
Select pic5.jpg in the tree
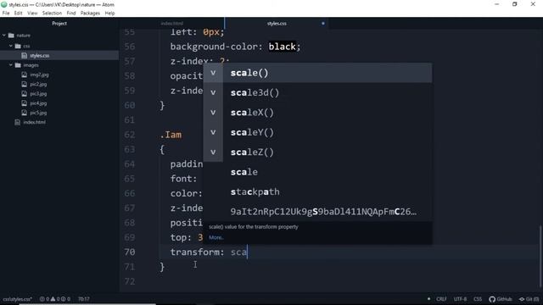coord(38,113)
